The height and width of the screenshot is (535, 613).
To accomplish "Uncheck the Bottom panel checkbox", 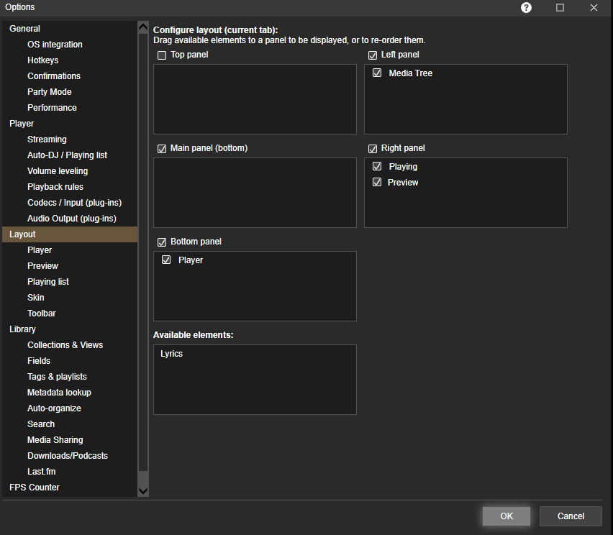I will [162, 242].
